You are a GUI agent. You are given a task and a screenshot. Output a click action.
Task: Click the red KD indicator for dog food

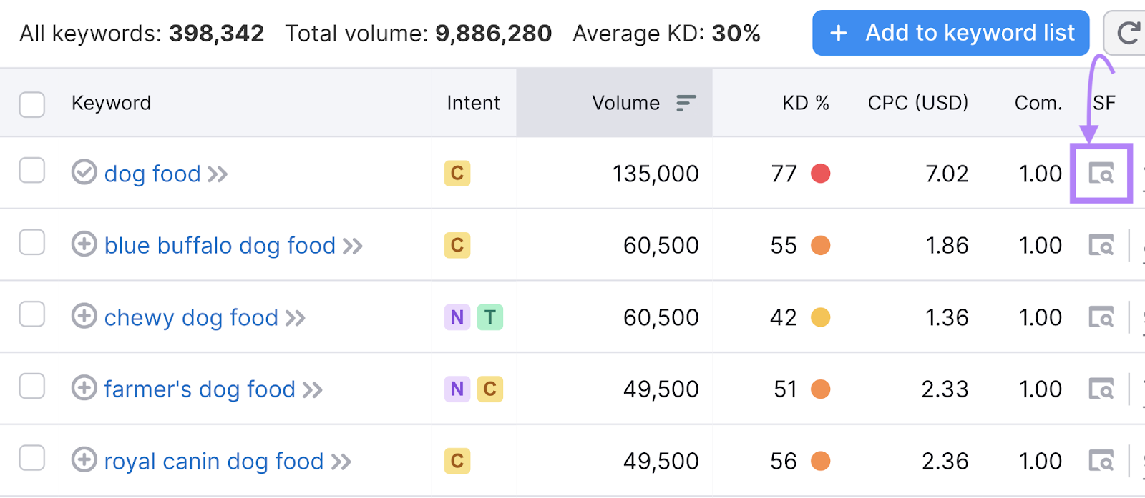point(820,174)
